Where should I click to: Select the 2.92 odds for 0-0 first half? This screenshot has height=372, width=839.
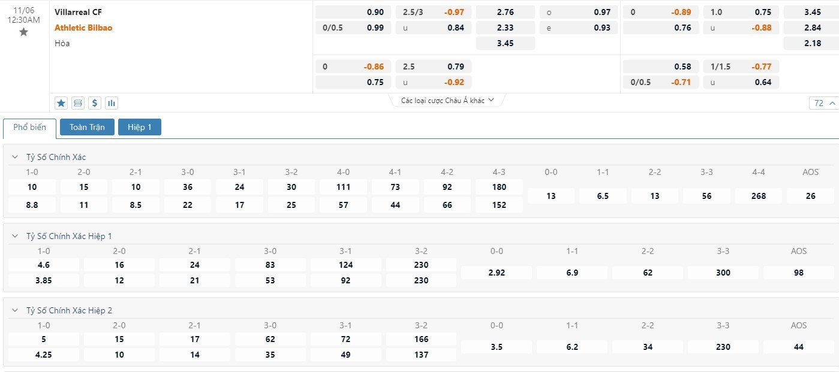coord(497,273)
